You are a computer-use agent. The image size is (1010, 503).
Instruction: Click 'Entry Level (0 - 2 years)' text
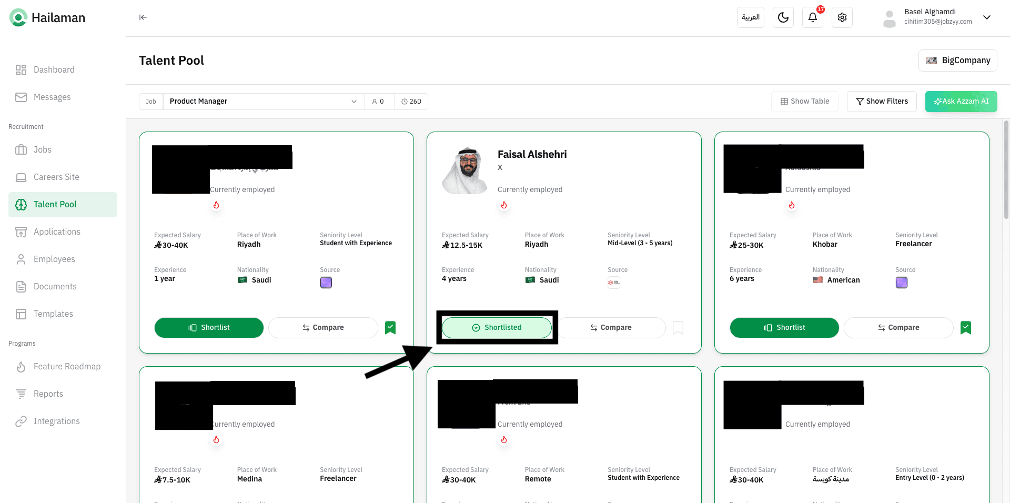pyautogui.click(x=930, y=478)
